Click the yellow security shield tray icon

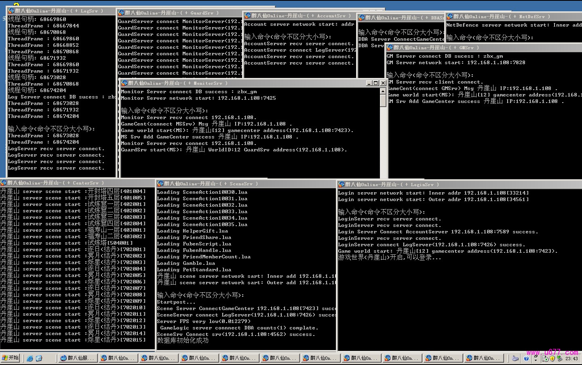click(x=552, y=358)
